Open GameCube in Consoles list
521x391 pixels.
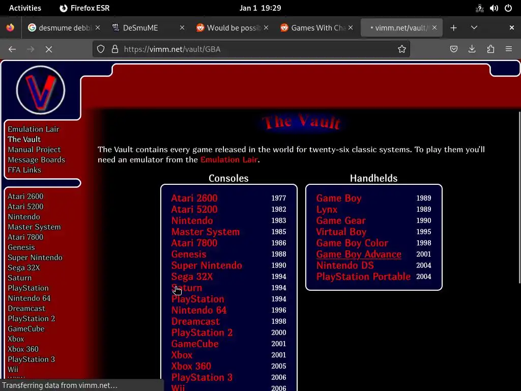pos(195,344)
